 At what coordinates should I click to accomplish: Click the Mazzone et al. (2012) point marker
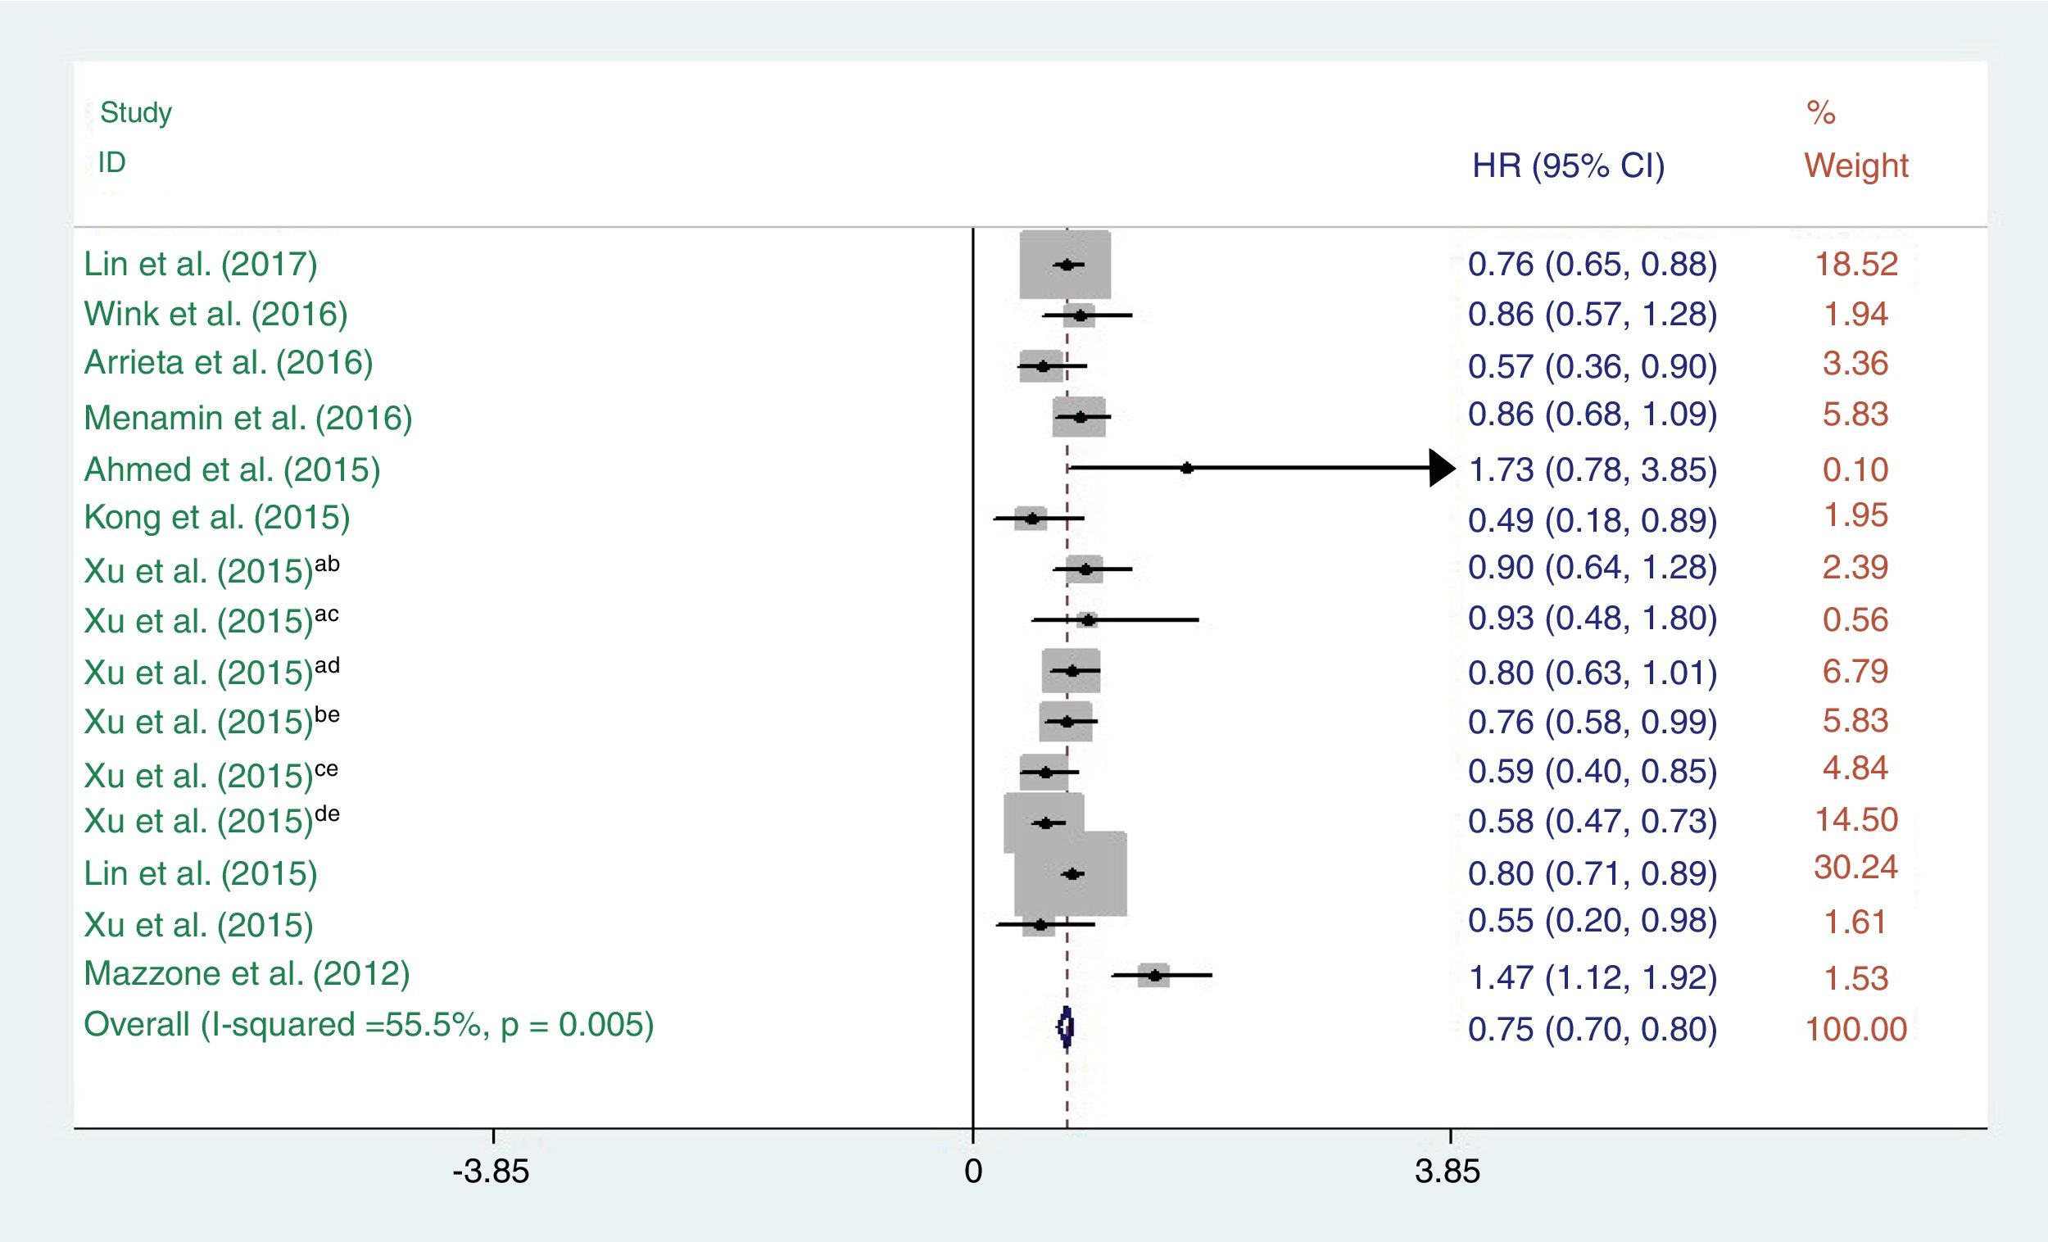click(x=1154, y=975)
